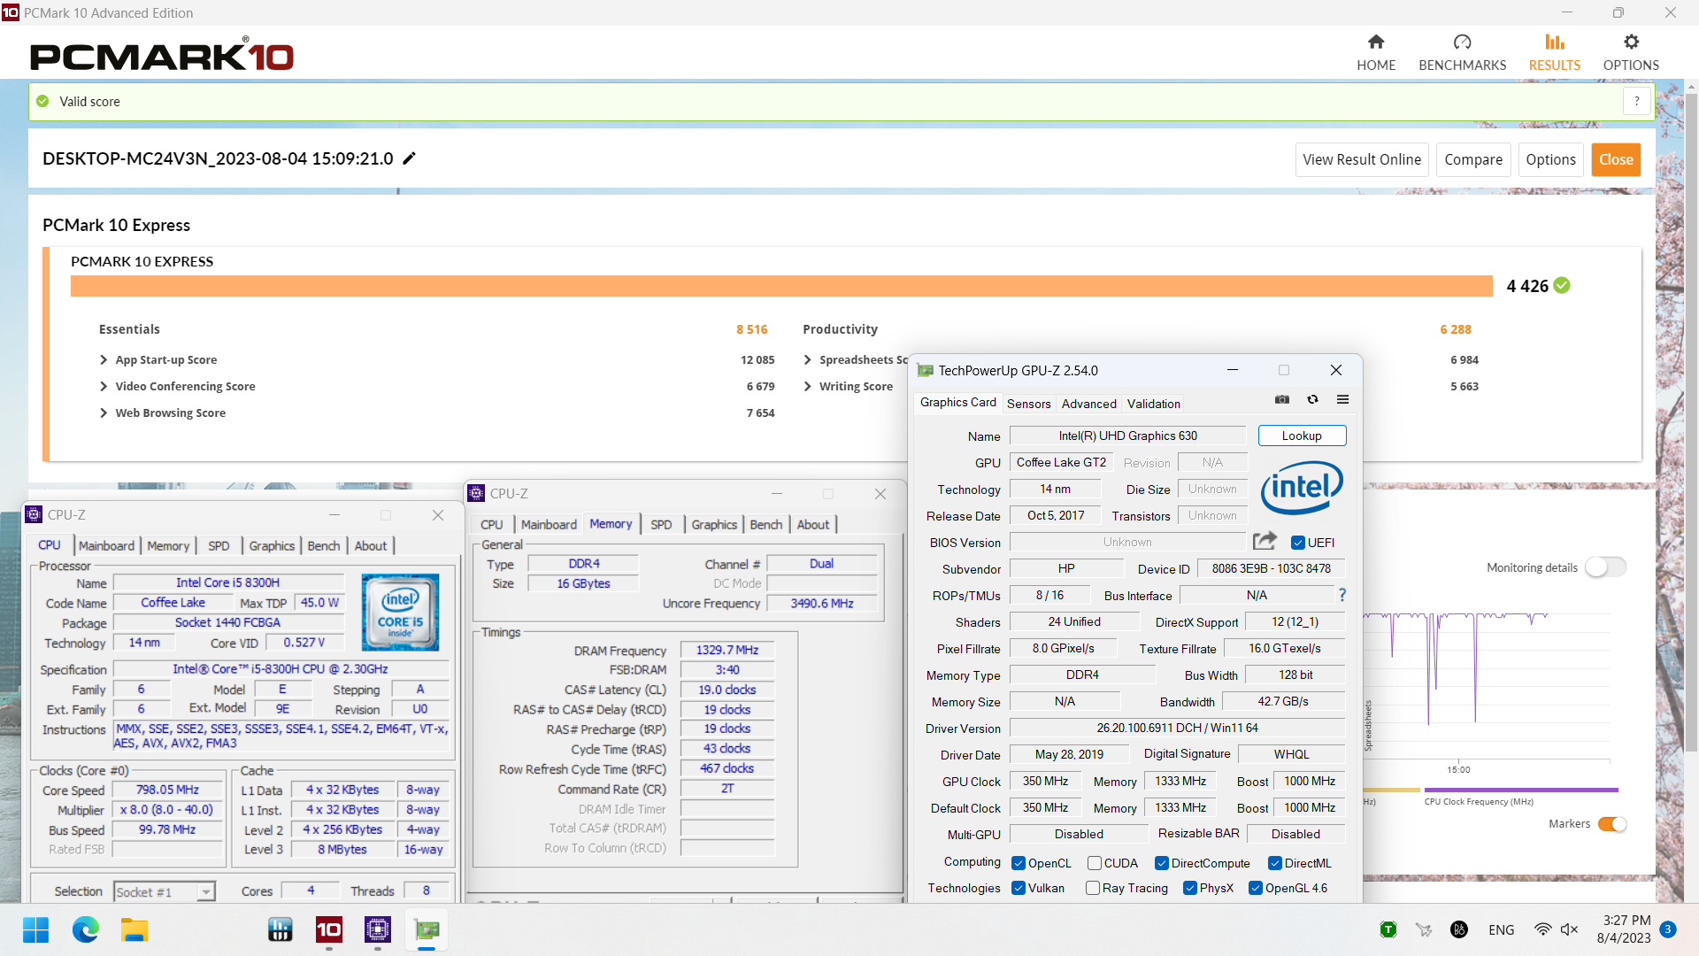Open GPU-Z taskbar icon
The image size is (1699, 956).
427,930
